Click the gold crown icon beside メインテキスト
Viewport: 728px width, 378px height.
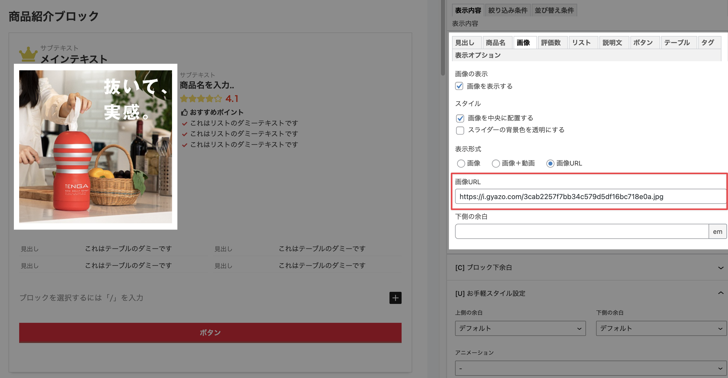coord(28,54)
